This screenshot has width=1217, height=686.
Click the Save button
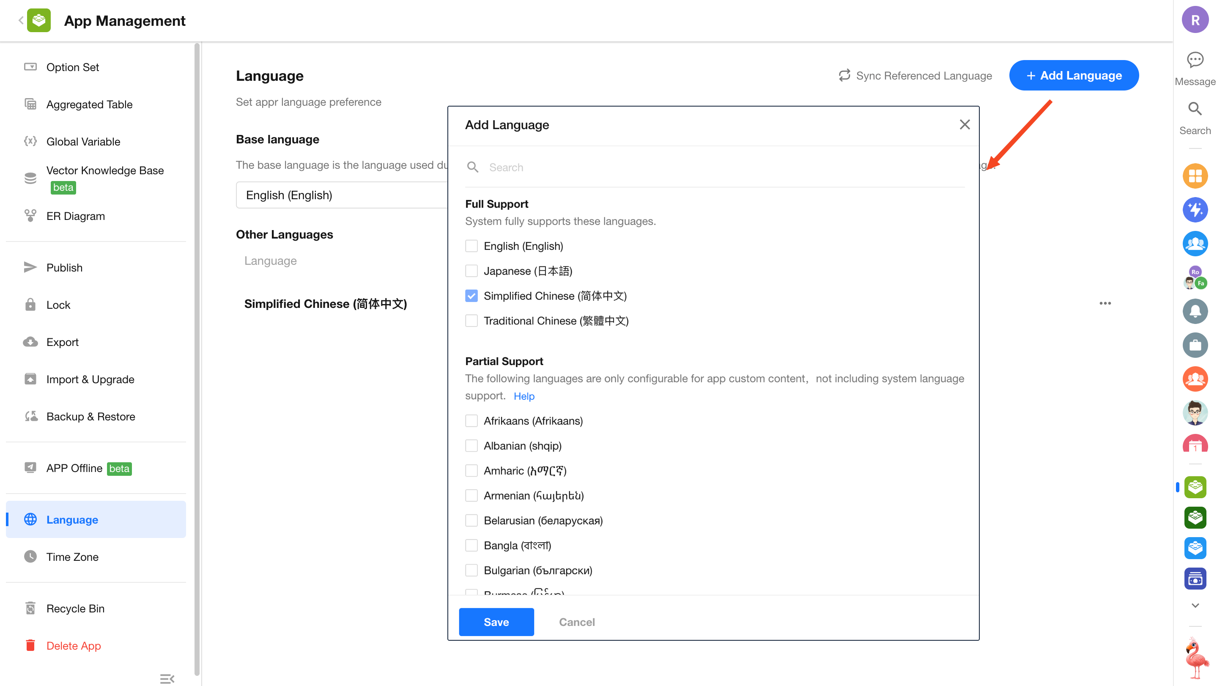point(496,622)
